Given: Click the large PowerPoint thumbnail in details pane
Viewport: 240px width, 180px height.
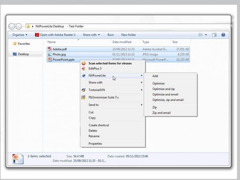Looking at the screenshot, I should coord(18,159).
